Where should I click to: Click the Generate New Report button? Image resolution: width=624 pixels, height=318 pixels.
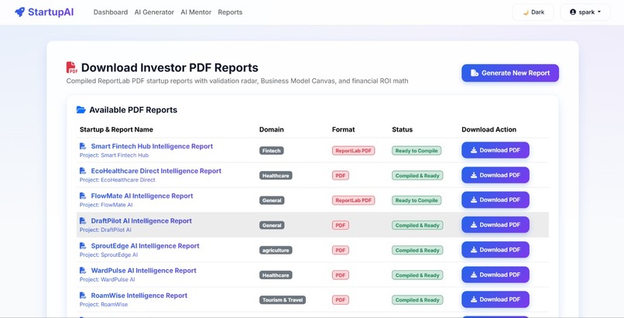click(510, 74)
